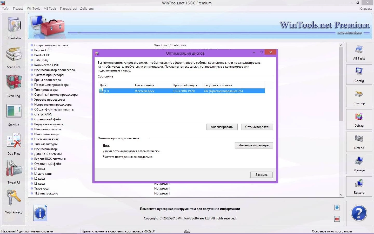Image resolution: width=374 pixels, height=234 pixels.
Task: Open the Manage tool
Action: tap(359, 164)
